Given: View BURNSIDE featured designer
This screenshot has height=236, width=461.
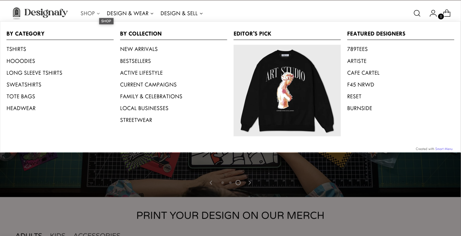Looking at the screenshot, I should click(359, 108).
